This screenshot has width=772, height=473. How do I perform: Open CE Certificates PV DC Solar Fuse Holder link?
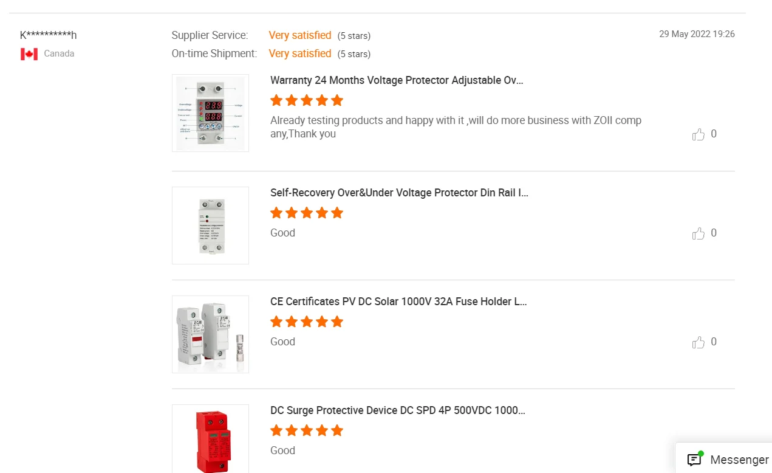point(398,302)
